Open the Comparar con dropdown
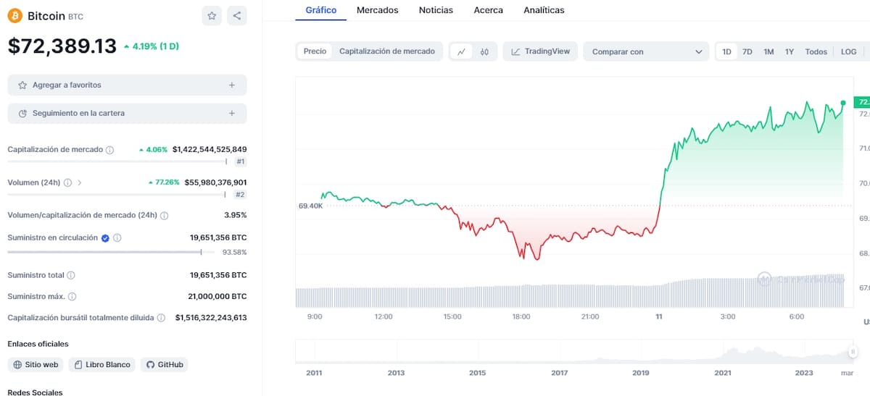 tap(647, 51)
